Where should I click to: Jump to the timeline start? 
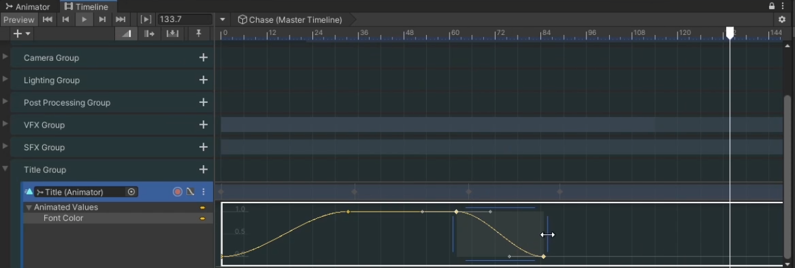47,20
